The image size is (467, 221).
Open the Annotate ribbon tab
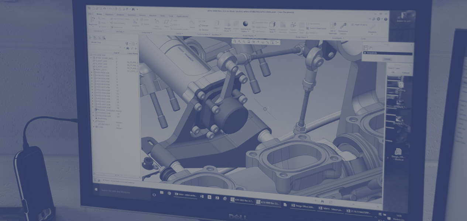tap(131, 15)
